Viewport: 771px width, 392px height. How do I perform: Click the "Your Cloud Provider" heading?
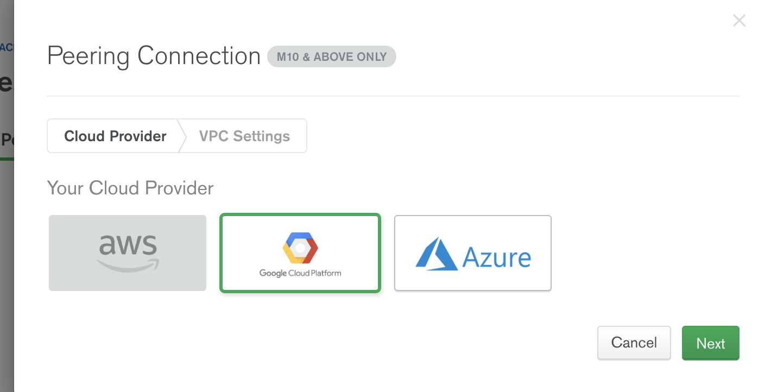(x=130, y=188)
